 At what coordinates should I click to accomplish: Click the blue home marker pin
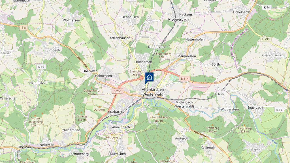(149, 78)
